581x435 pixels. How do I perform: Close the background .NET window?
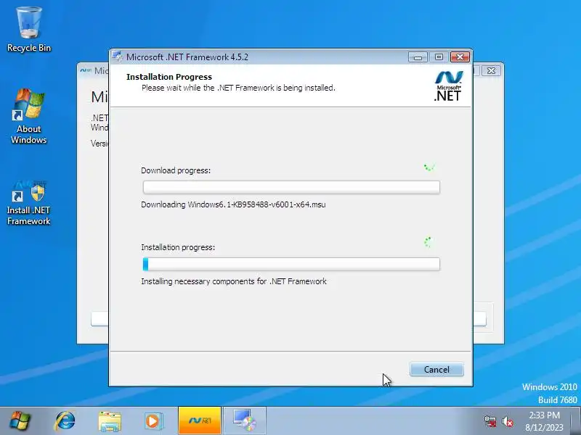click(492, 70)
